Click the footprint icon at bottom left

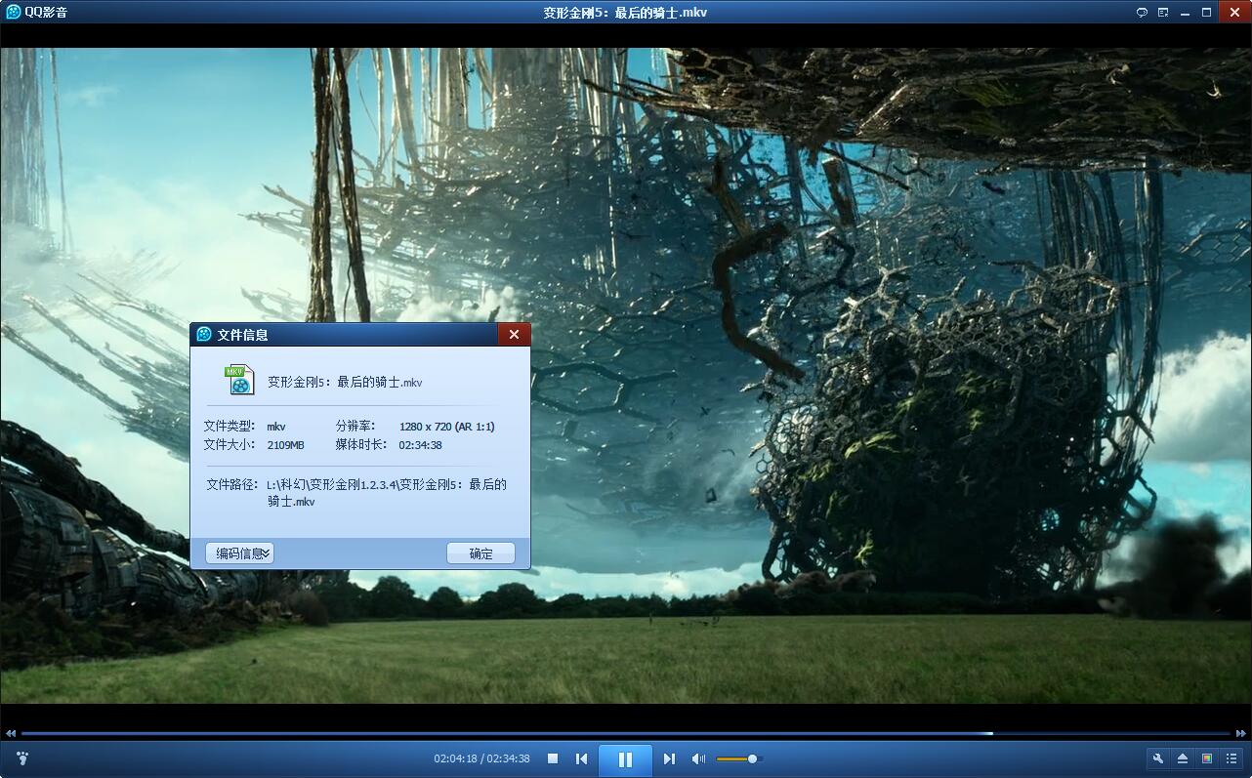[22, 758]
